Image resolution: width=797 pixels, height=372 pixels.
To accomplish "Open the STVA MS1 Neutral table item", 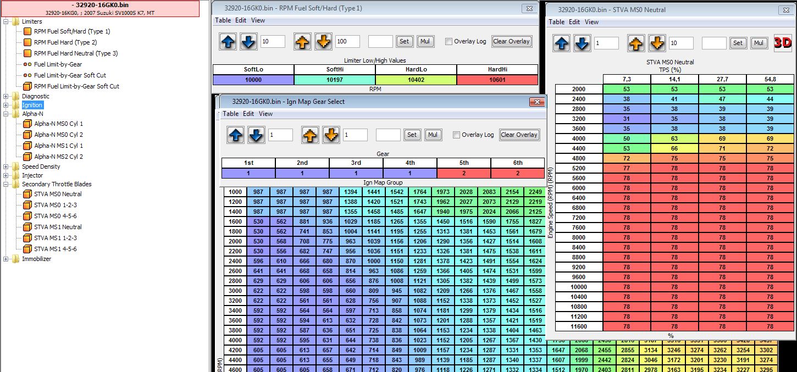I will click(x=58, y=227).
